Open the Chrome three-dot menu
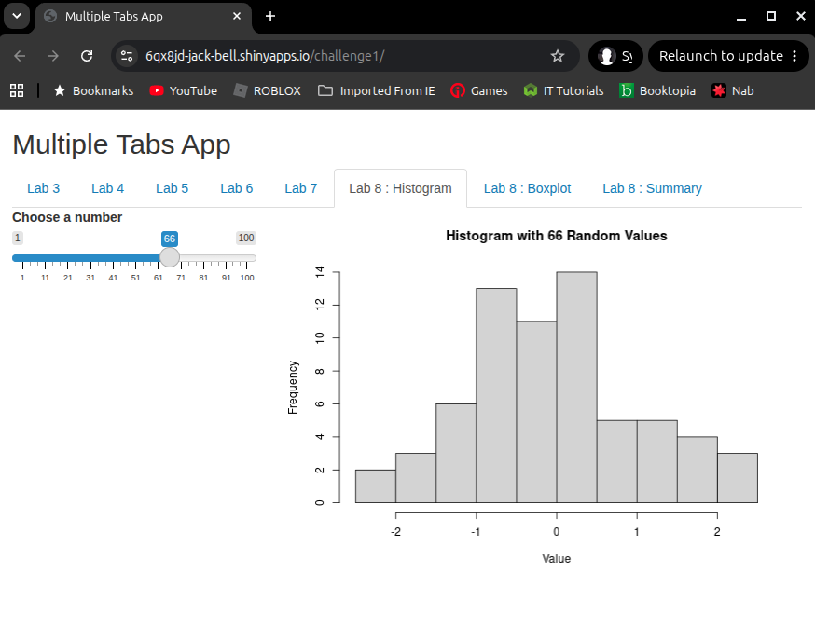Viewport: 815px width, 629px height. (x=794, y=56)
